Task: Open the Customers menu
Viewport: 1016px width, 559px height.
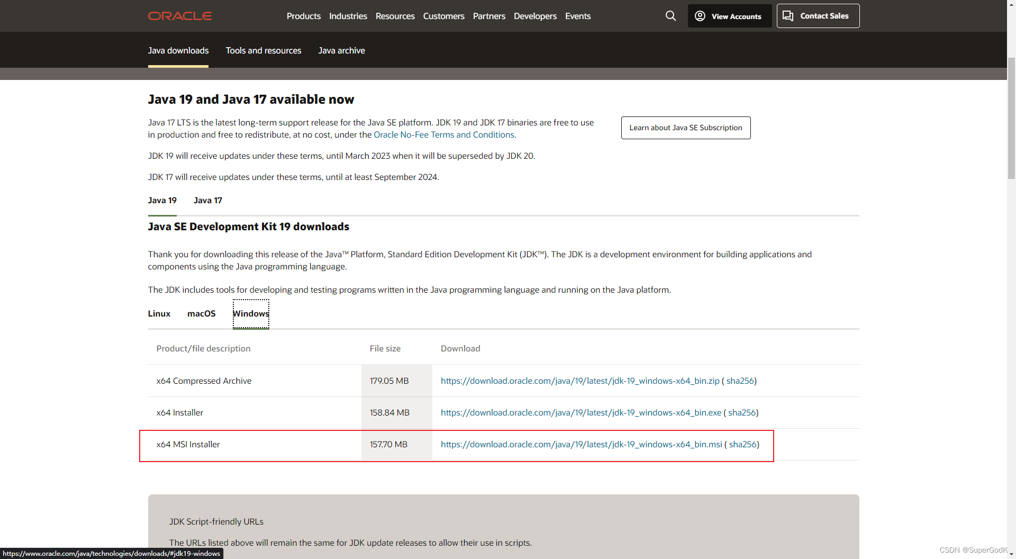Action: pos(443,16)
